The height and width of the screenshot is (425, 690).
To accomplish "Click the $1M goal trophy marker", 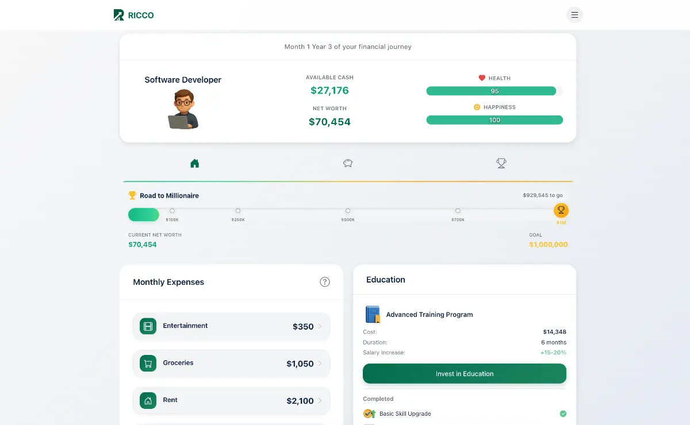I will click(x=561, y=210).
